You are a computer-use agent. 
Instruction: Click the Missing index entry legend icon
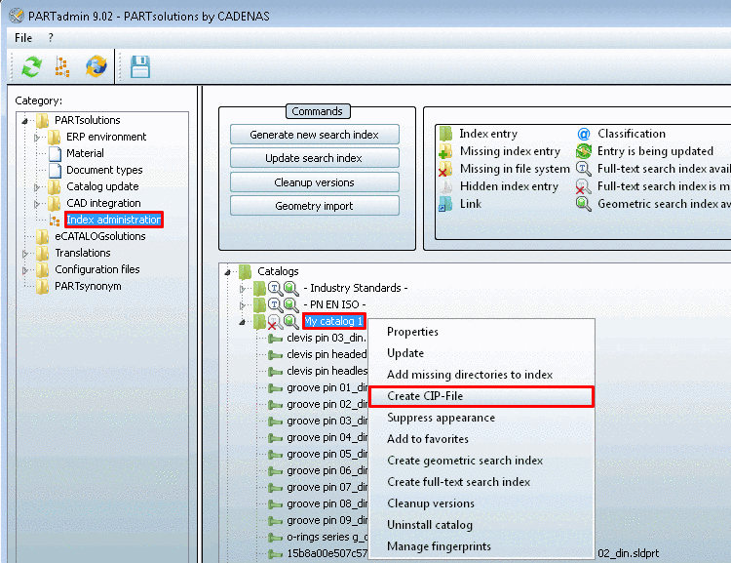(x=445, y=151)
